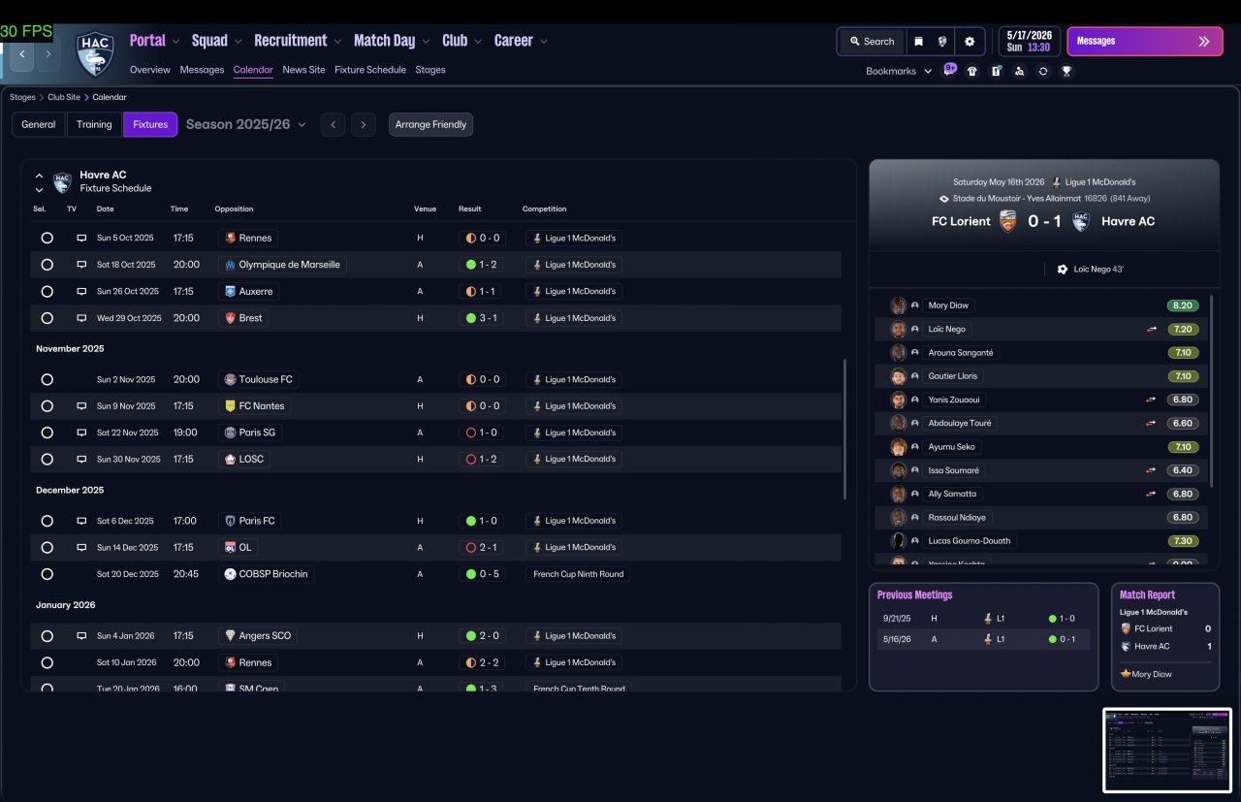Click the Havre AC club crest in header
This screenshot has height=802, width=1241.
95,53
